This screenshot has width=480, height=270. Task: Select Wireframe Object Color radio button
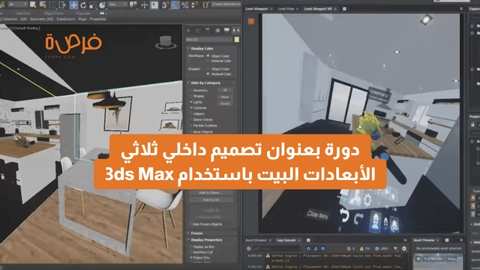click(208, 56)
